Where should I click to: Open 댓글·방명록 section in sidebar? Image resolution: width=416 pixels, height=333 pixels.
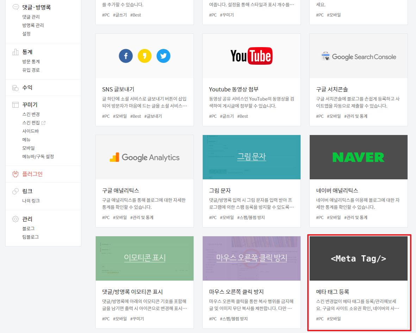pos(36,7)
